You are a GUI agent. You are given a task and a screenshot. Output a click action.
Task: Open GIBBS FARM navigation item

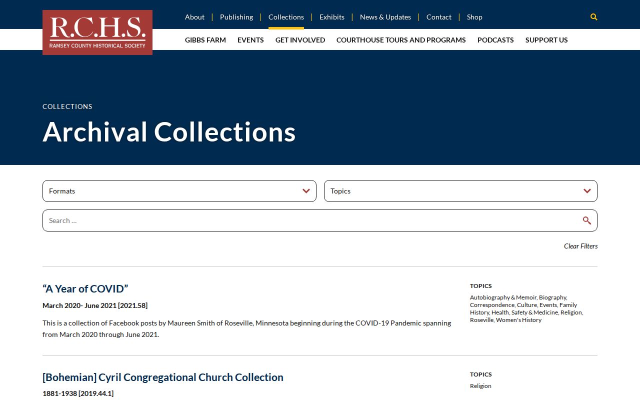pos(205,40)
